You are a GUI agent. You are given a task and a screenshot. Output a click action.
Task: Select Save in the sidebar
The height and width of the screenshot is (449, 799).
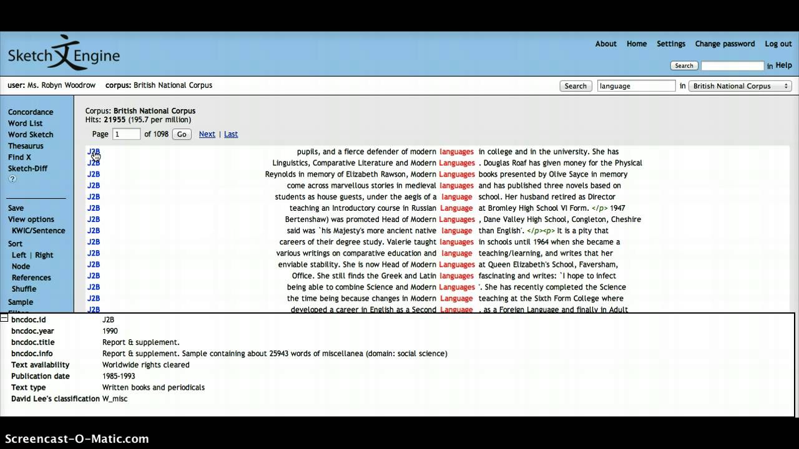click(x=16, y=208)
